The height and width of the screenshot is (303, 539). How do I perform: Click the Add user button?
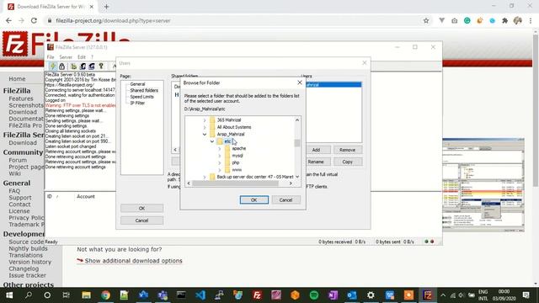pos(316,150)
